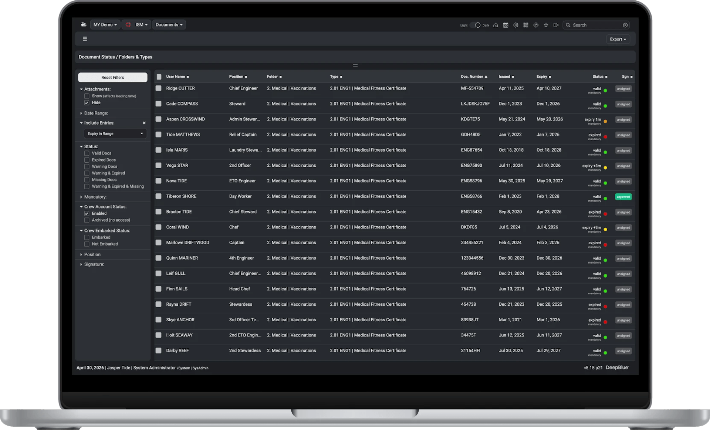710x430 pixels.
Task: Click the Expiry column sort marker
Action: click(550, 77)
